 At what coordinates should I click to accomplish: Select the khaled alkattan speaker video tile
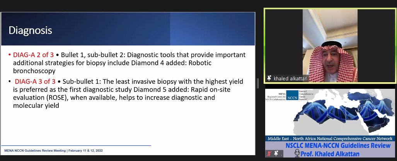[x=330, y=46]
